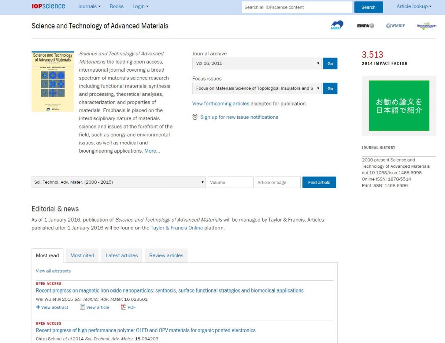Click the View all abstracts link
Screen dimensions: 445x343
click(x=53, y=271)
